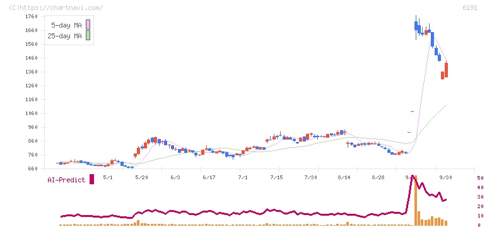Click the 50 value on AI-Predict axis

pos(480,178)
